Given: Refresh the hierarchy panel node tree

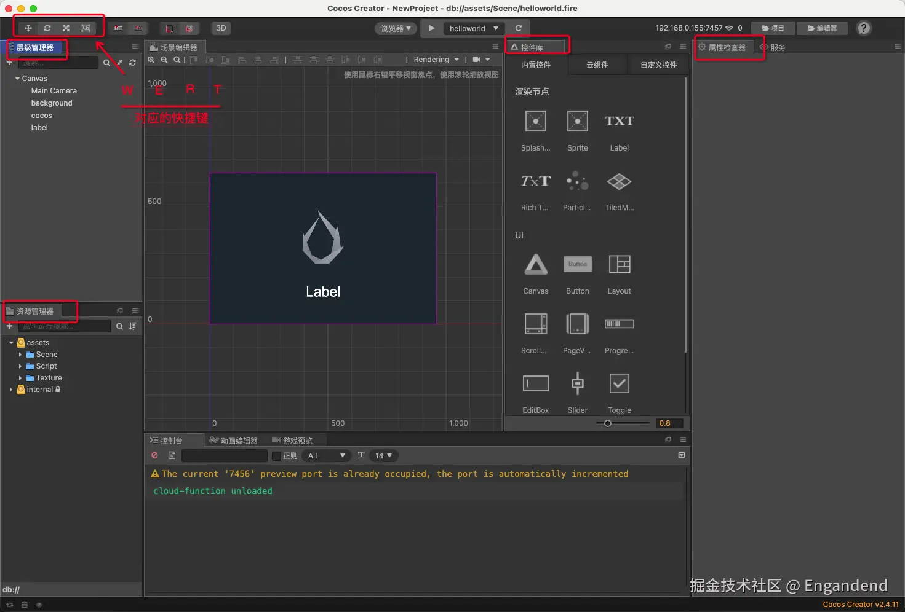Looking at the screenshot, I should (x=132, y=63).
